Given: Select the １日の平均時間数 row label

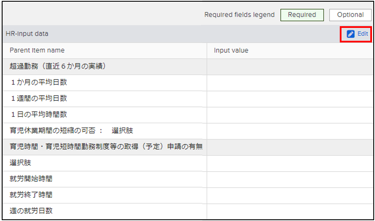Looking at the screenshot, I should (39, 115).
